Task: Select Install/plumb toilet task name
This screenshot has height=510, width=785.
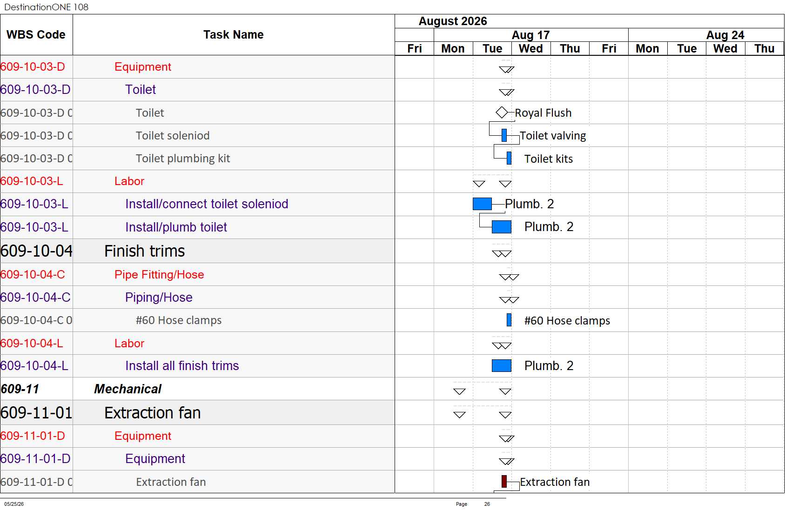Action: (176, 227)
